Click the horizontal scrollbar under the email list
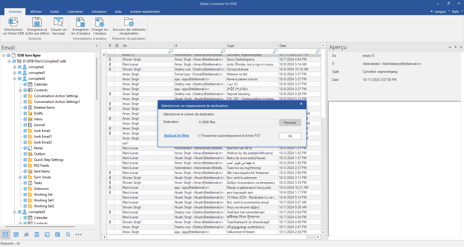 point(206,237)
